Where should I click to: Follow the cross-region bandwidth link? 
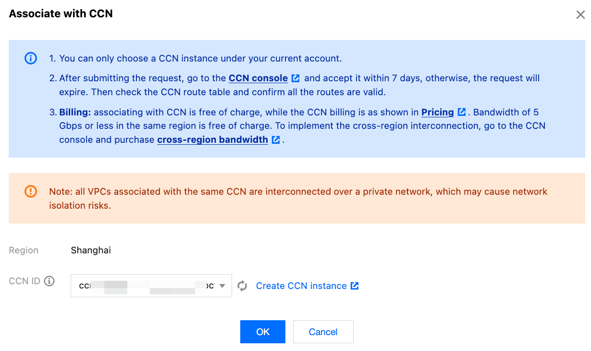pos(212,139)
